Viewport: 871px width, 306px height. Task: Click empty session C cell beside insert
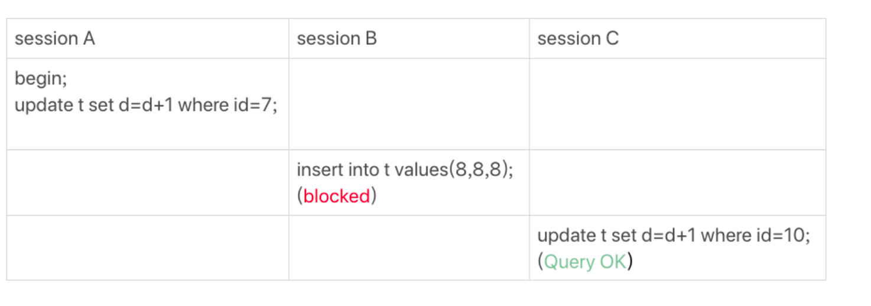(x=677, y=183)
